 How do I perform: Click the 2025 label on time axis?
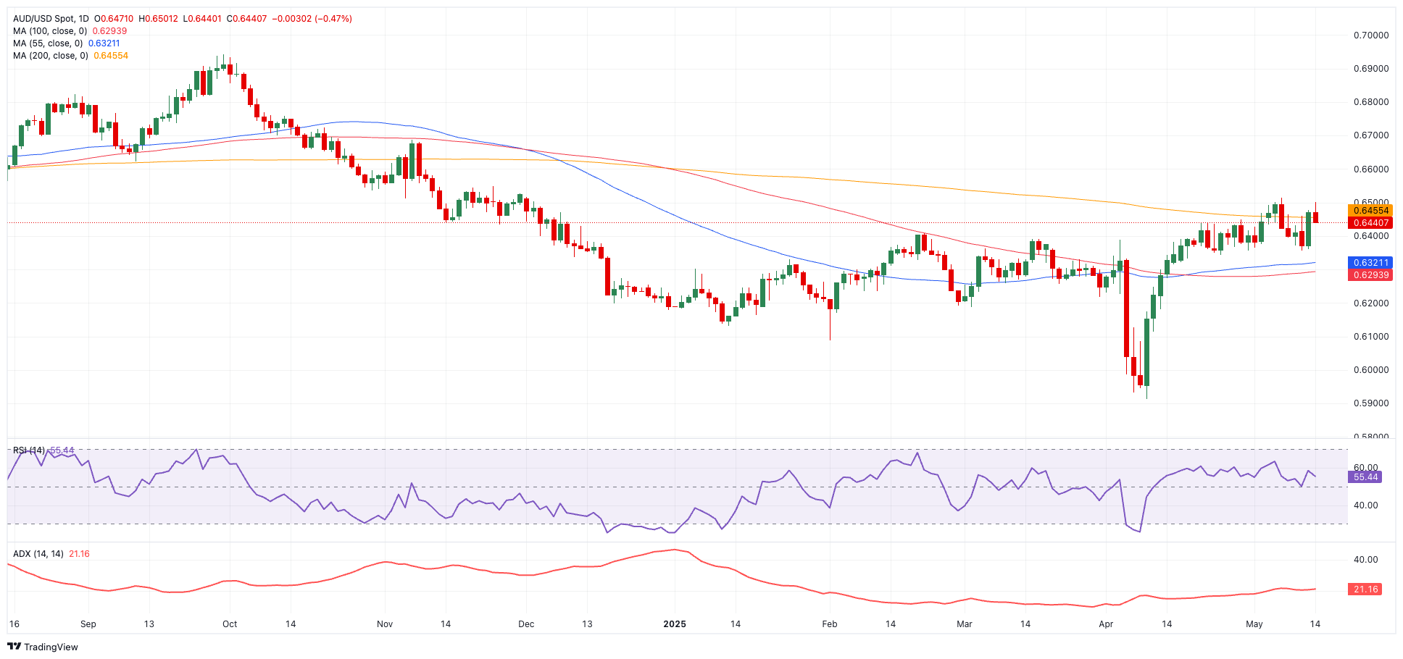click(x=674, y=624)
